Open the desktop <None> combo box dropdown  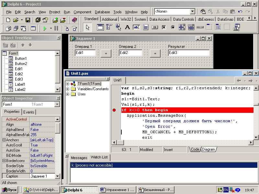coord(192,11)
